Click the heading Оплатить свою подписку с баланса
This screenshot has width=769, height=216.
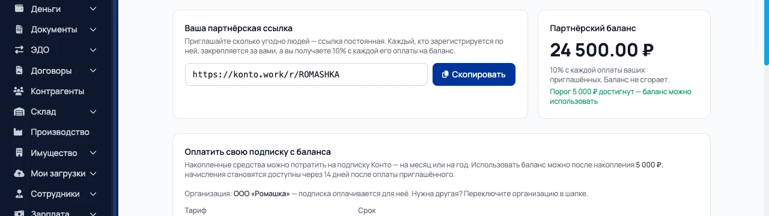[258, 152]
